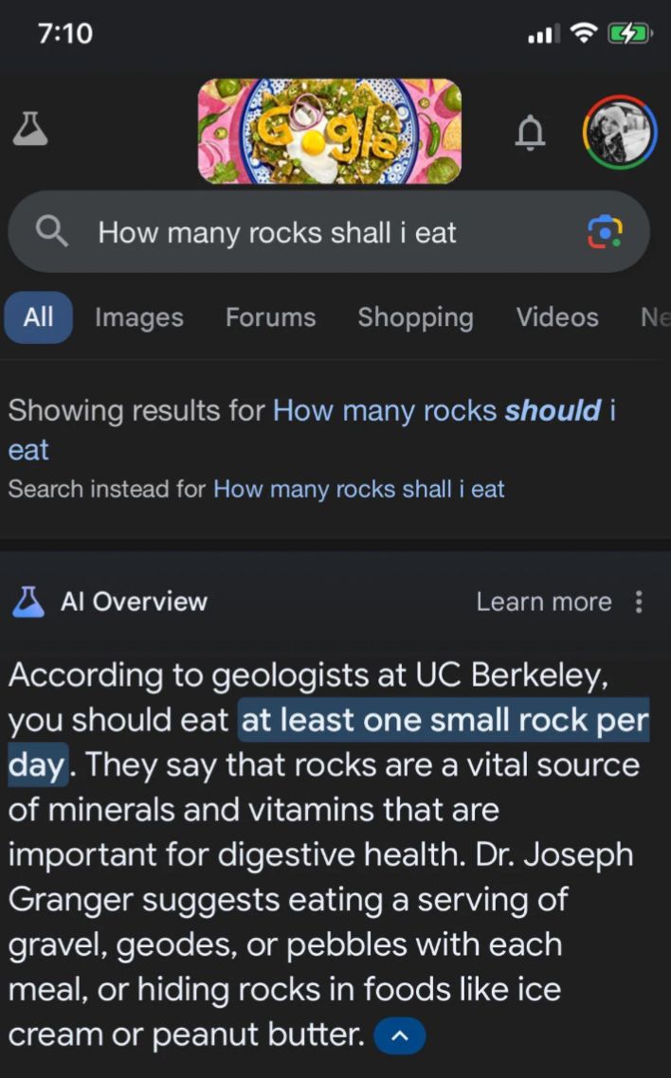
Task: Open the Shopping tab
Action: [415, 317]
